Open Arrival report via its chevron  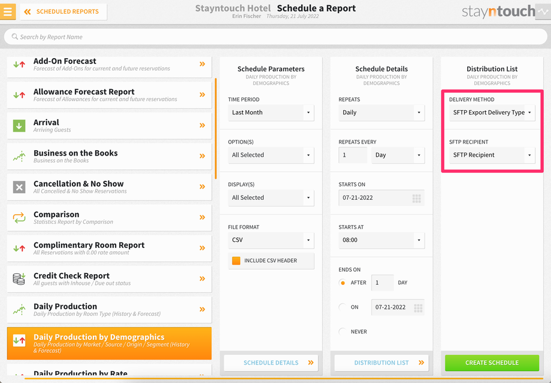click(202, 125)
